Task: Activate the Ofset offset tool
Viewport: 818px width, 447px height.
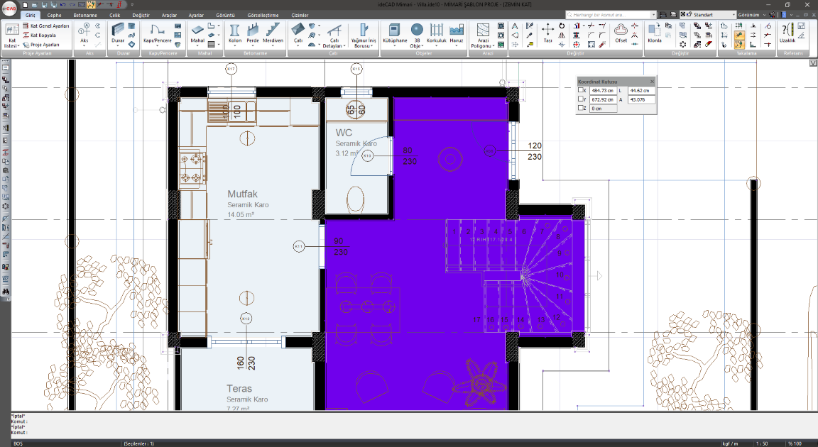Action: pyautogui.click(x=621, y=33)
